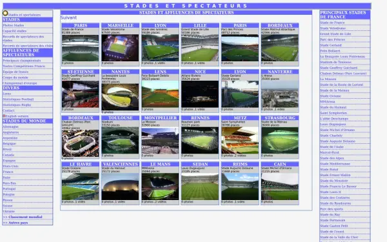Screen dimensions: 387x242
Task: Open the Valenciennes Stade du Hainaut image
Action: 120,187
